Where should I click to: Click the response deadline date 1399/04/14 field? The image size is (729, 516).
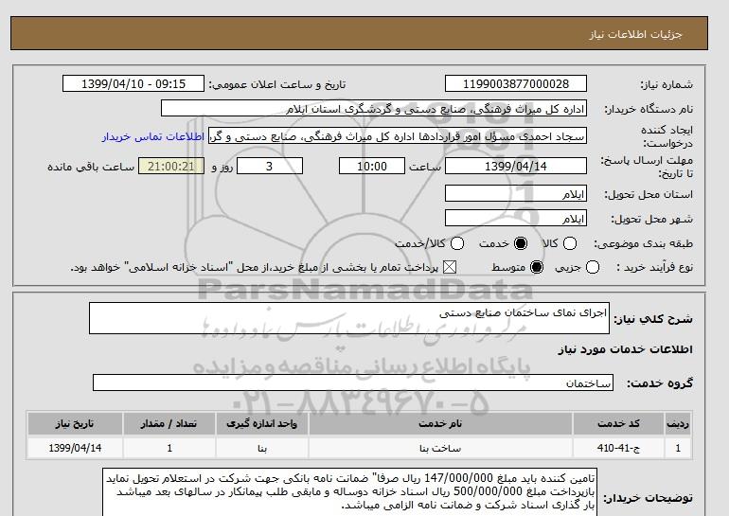(516, 166)
